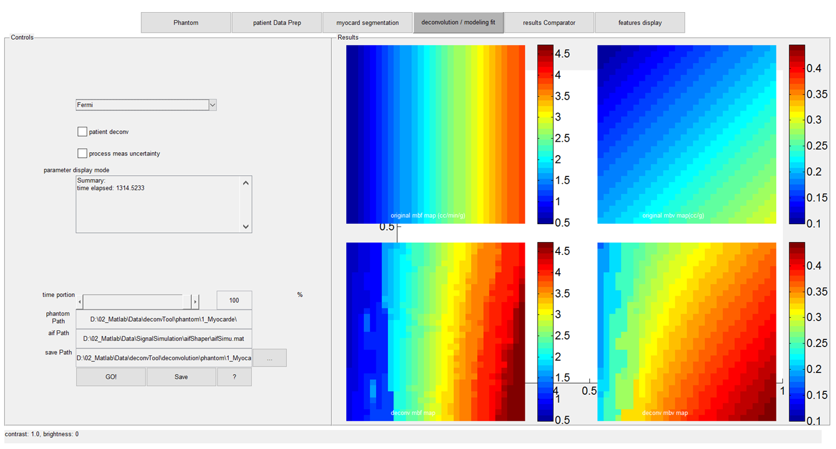Go to myocard segmentation tab
Image resolution: width=836 pixels, height=449 pixels.
(368, 22)
